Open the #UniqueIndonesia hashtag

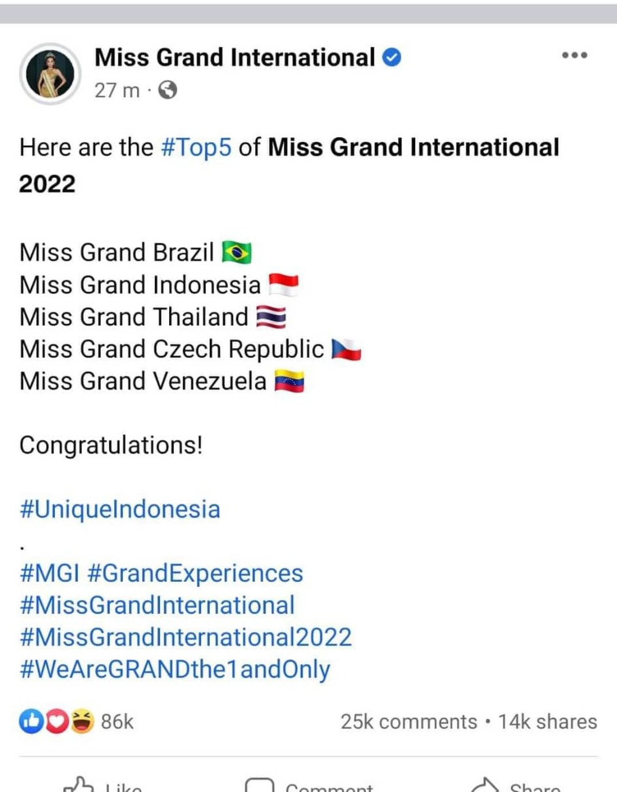[x=120, y=510]
